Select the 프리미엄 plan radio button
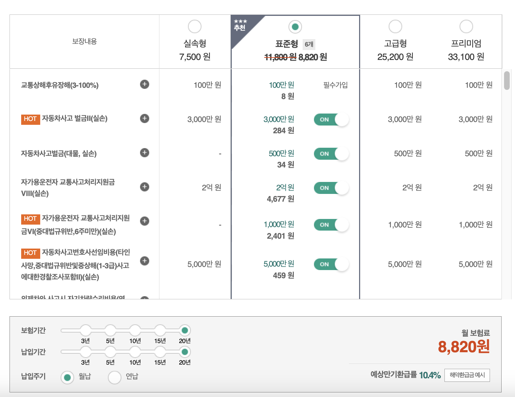Screen dimensions: 515x397 [x=466, y=26]
